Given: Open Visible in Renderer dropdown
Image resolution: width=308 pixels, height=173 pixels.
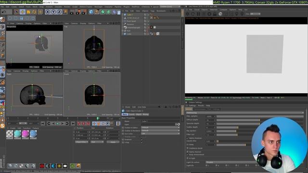Looking at the screenshot, I should pyautogui.click(x=160, y=131).
